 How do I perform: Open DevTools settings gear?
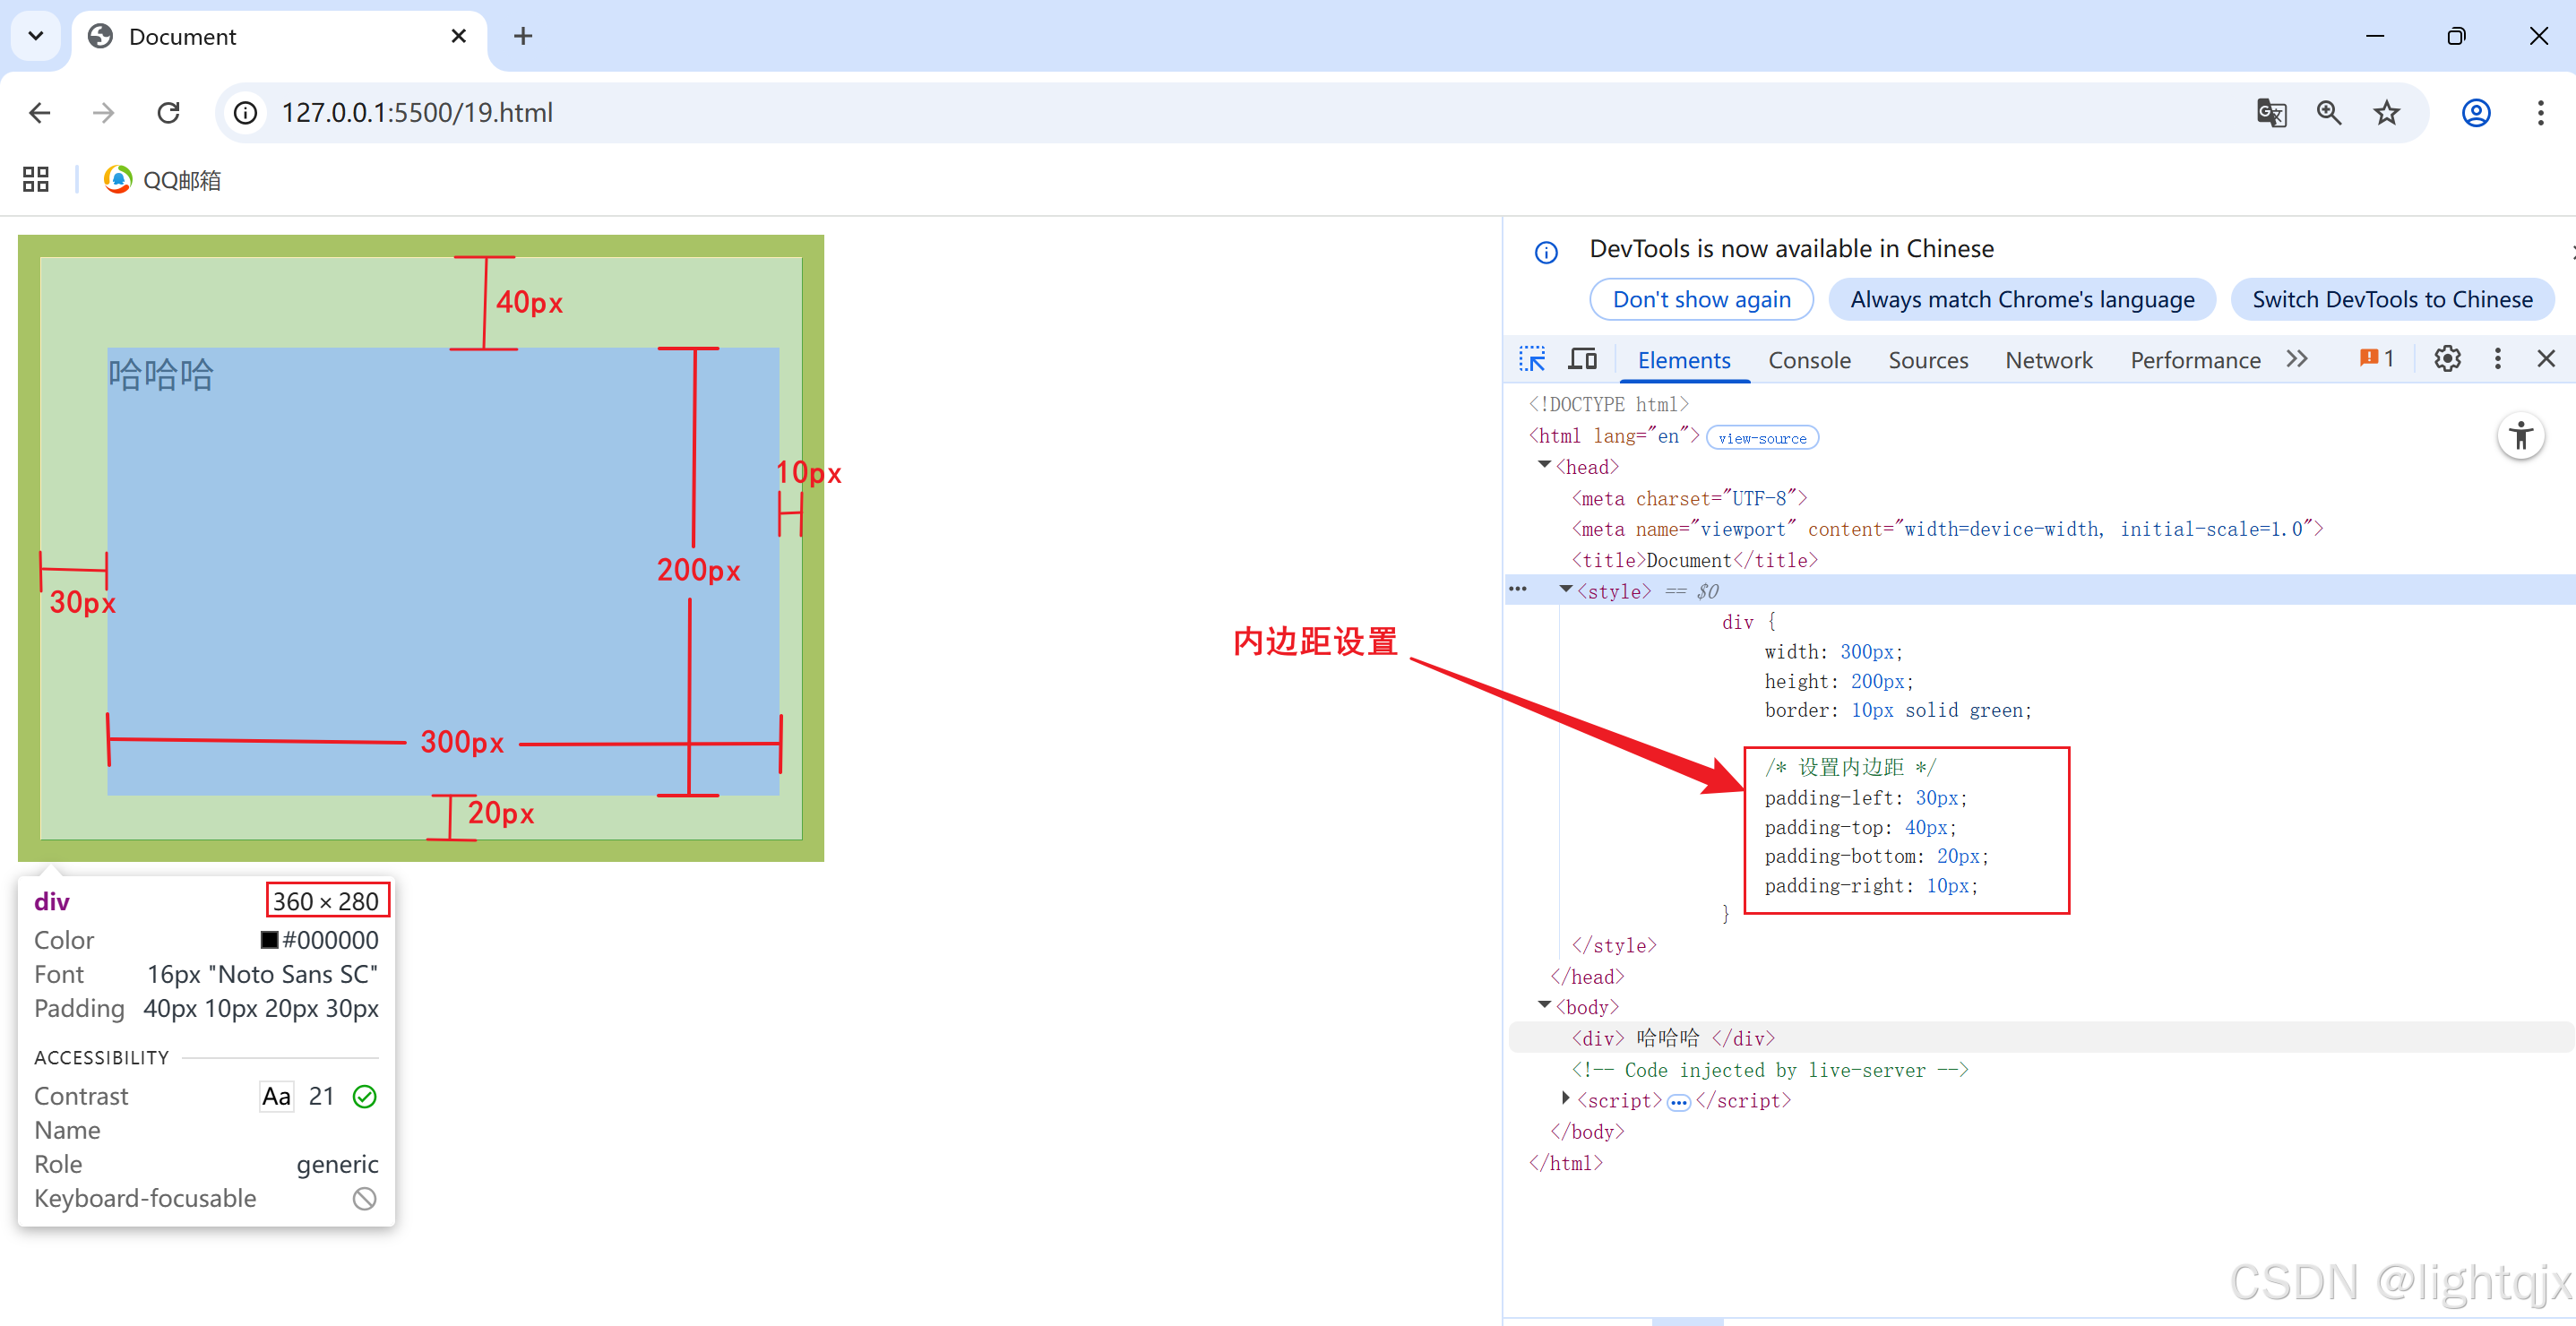coord(2446,359)
